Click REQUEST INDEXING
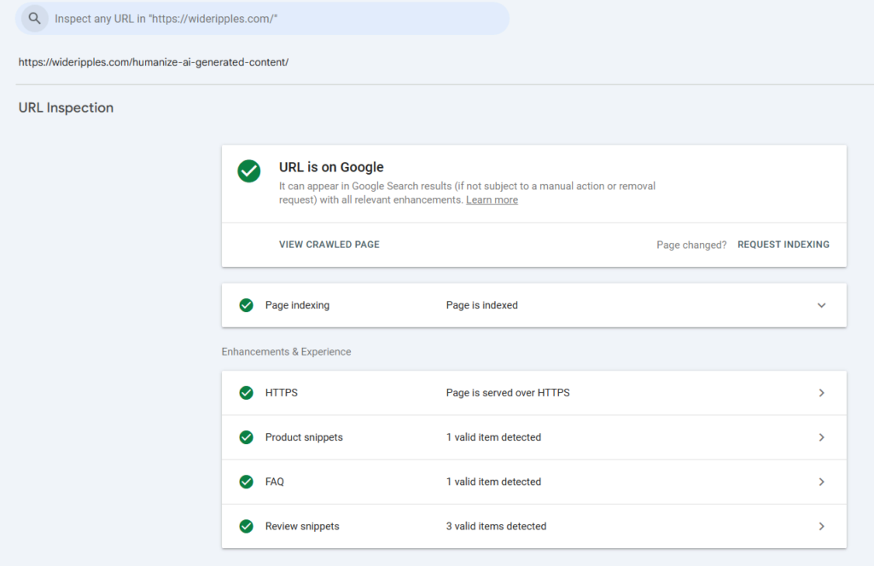 [x=784, y=245]
